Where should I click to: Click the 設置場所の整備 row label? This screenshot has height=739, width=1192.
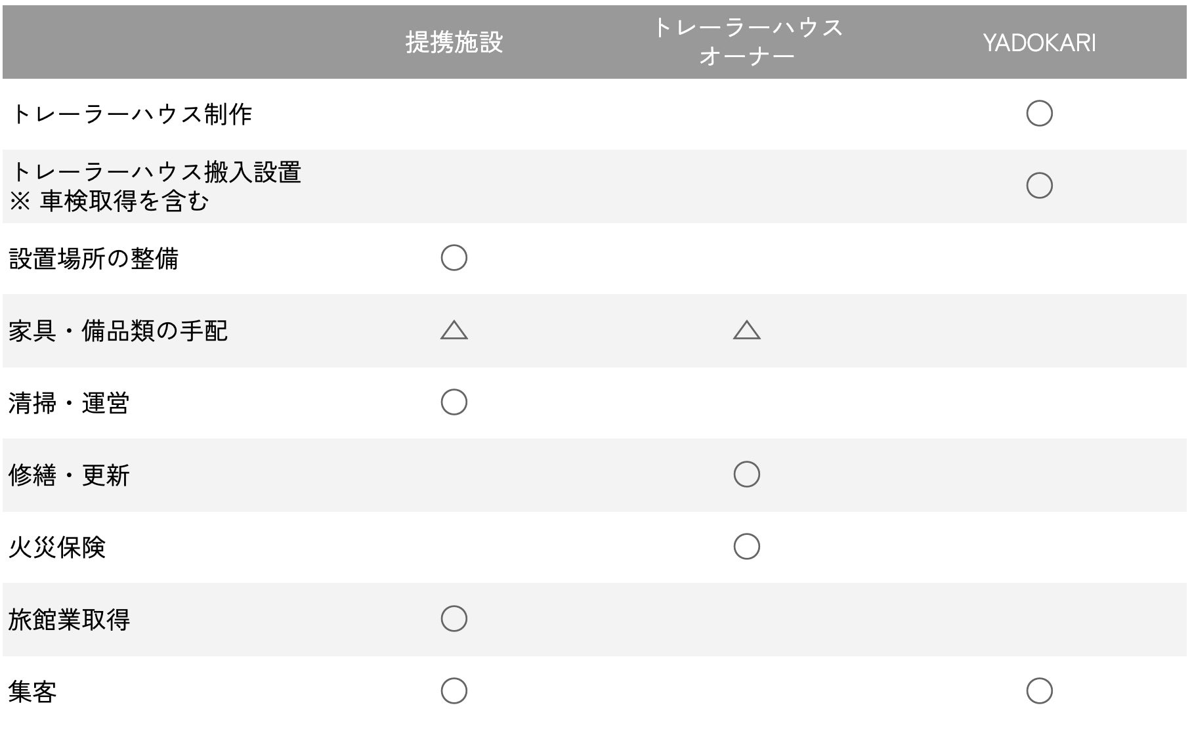coord(94,259)
